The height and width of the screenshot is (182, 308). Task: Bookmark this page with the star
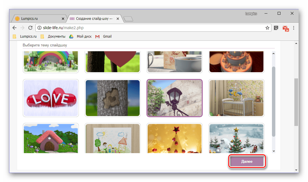267,28
